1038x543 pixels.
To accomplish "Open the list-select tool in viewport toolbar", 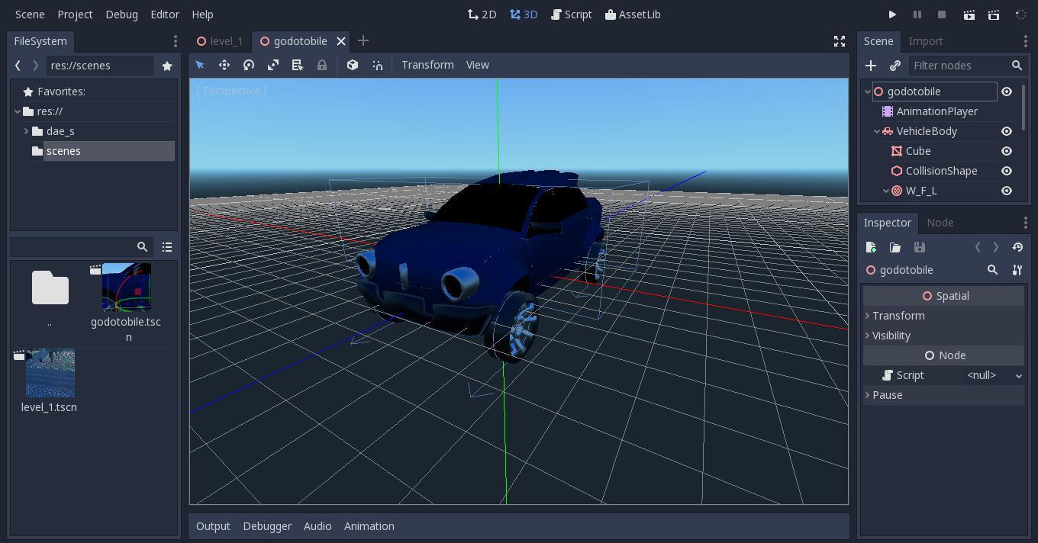I will click(x=298, y=65).
